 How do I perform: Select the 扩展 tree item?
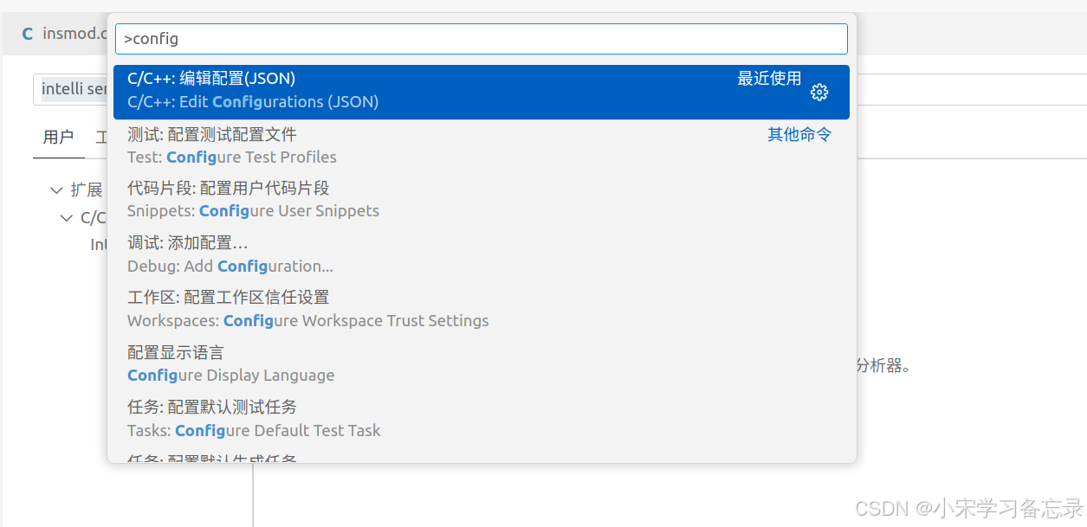[87, 190]
